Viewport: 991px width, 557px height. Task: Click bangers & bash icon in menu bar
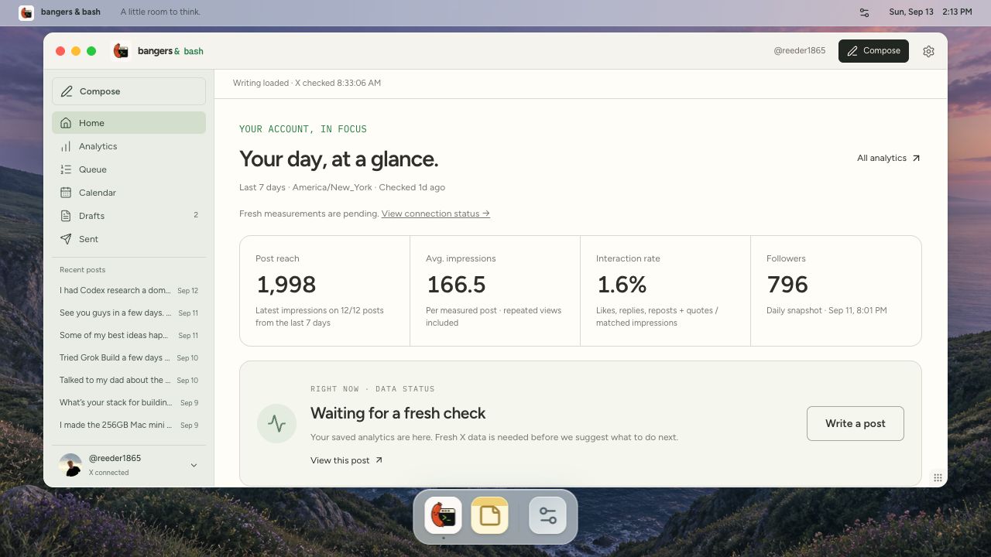click(x=26, y=12)
